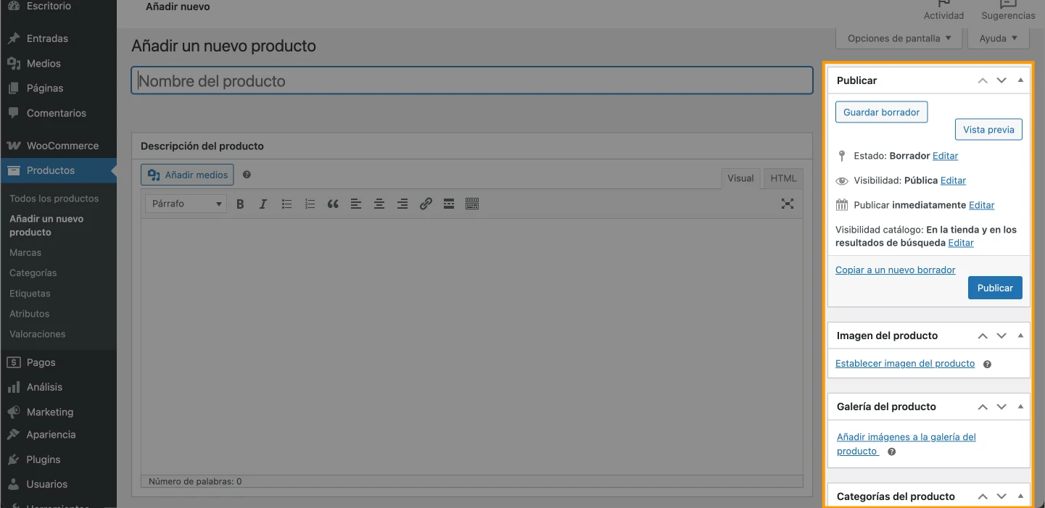The width and height of the screenshot is (1045, 508).
Task: Open Atributos submenu item
Action: [x=29, y=314]
